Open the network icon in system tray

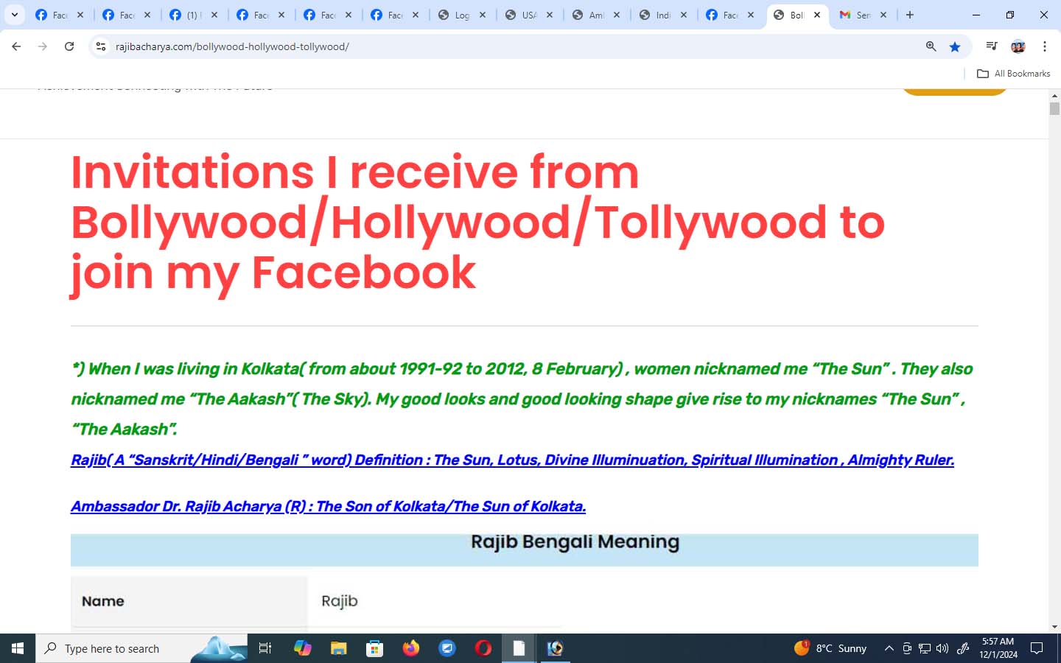pyautogui.click(x=925, y=648)
